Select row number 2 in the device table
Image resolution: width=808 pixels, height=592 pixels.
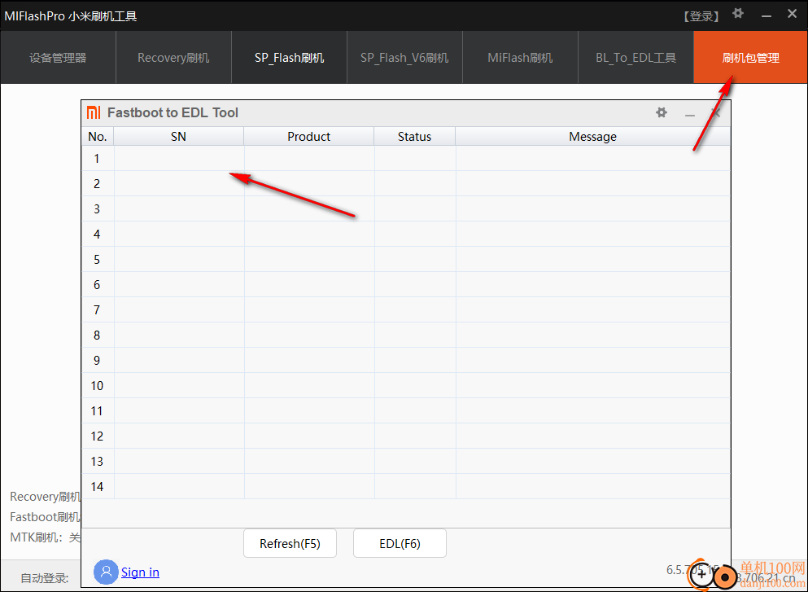click(406, 183)
